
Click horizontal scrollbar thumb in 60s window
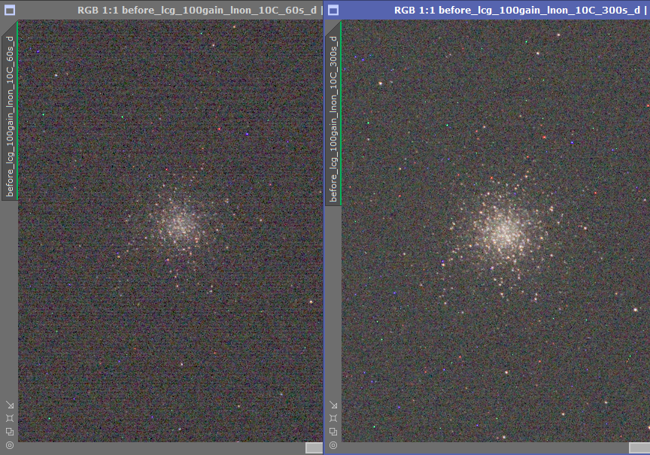coord(314,448)
